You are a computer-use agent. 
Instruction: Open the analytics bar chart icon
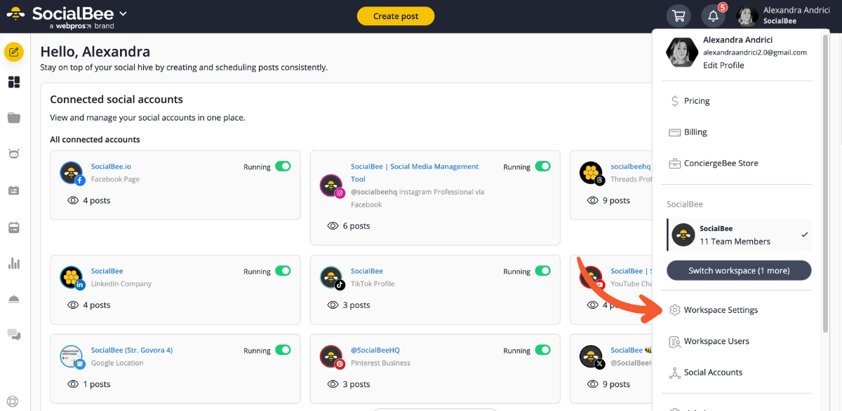pos(14,264)
